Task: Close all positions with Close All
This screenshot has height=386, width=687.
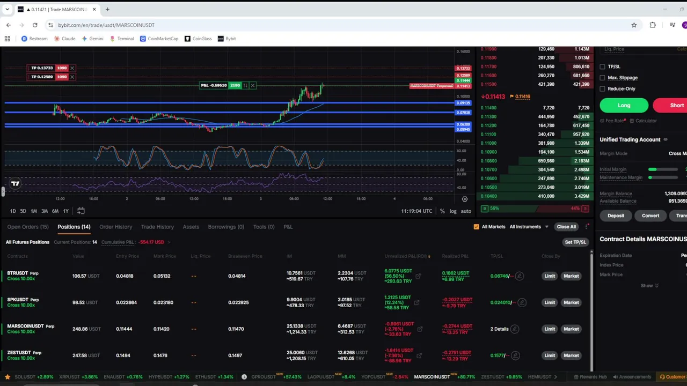Action: (566, 227)
